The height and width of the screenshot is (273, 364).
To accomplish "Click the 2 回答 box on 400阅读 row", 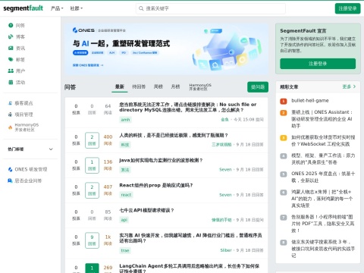I will pos(92,140).
